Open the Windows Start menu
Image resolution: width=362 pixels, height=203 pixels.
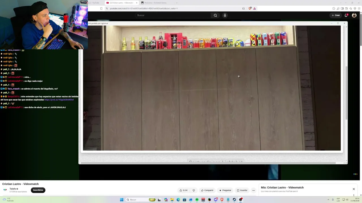122,200
